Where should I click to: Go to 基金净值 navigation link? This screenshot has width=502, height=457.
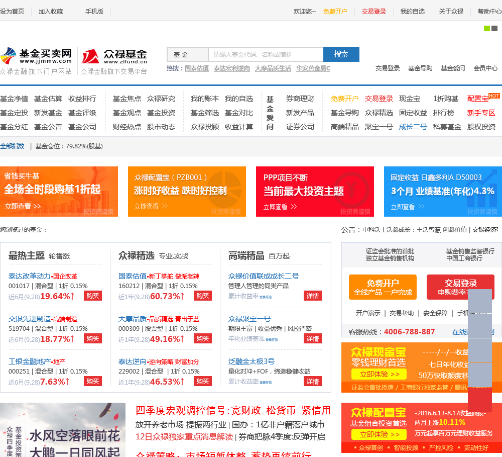click(14, 99)
